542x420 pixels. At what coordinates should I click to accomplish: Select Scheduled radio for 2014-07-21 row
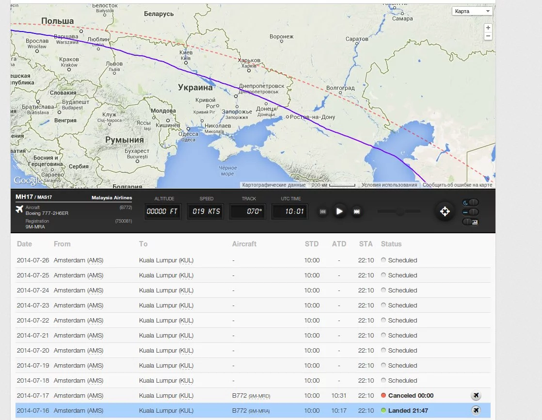383,335
